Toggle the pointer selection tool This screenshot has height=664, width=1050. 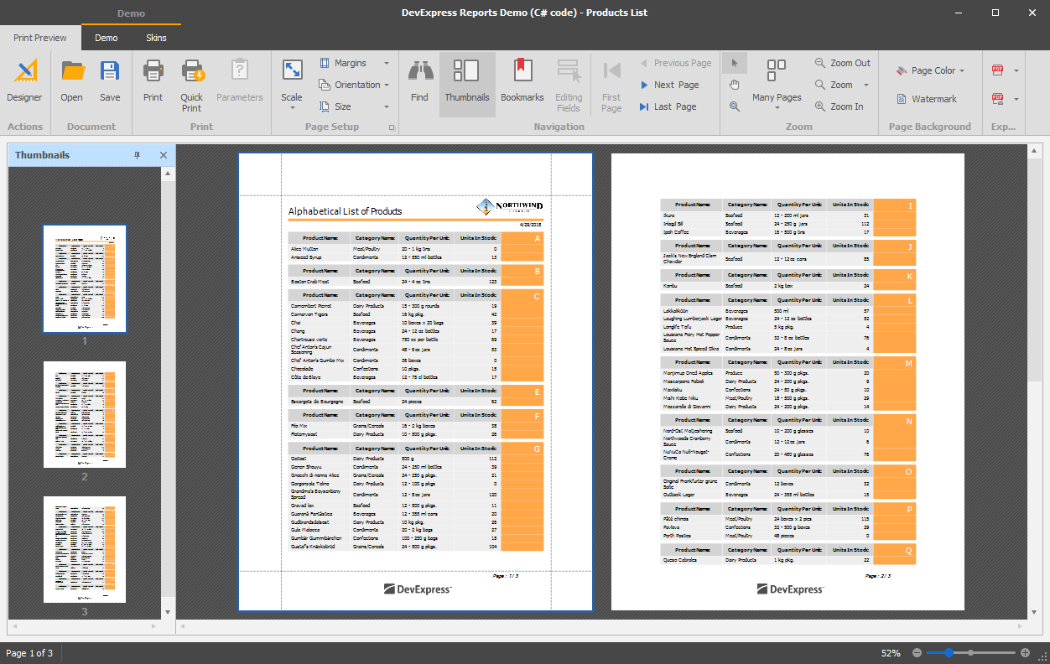pos(735,63)
